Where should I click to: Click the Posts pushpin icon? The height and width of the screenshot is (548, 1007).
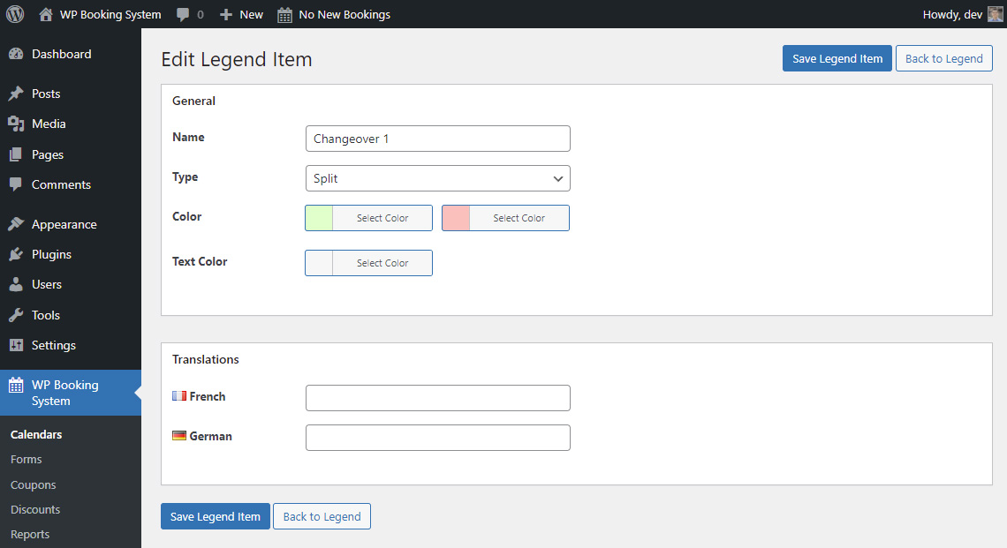point(16,94)
